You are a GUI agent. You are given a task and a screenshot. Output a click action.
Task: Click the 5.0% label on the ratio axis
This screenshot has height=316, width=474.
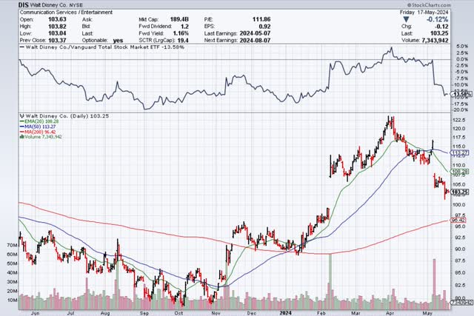coord(462,47)
